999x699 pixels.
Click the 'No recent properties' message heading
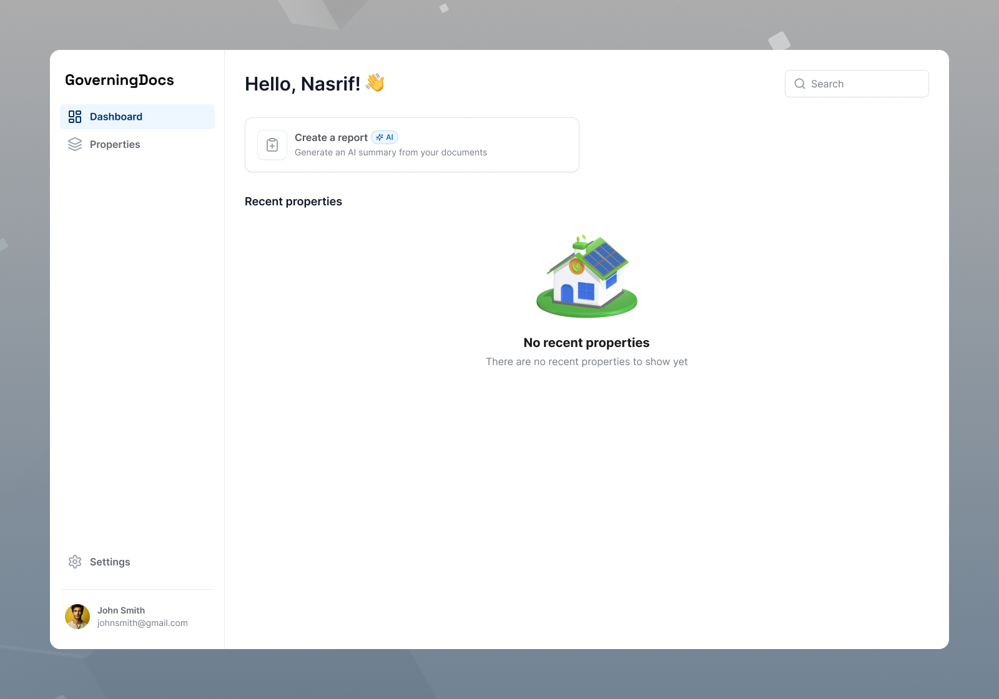point(586,343)
